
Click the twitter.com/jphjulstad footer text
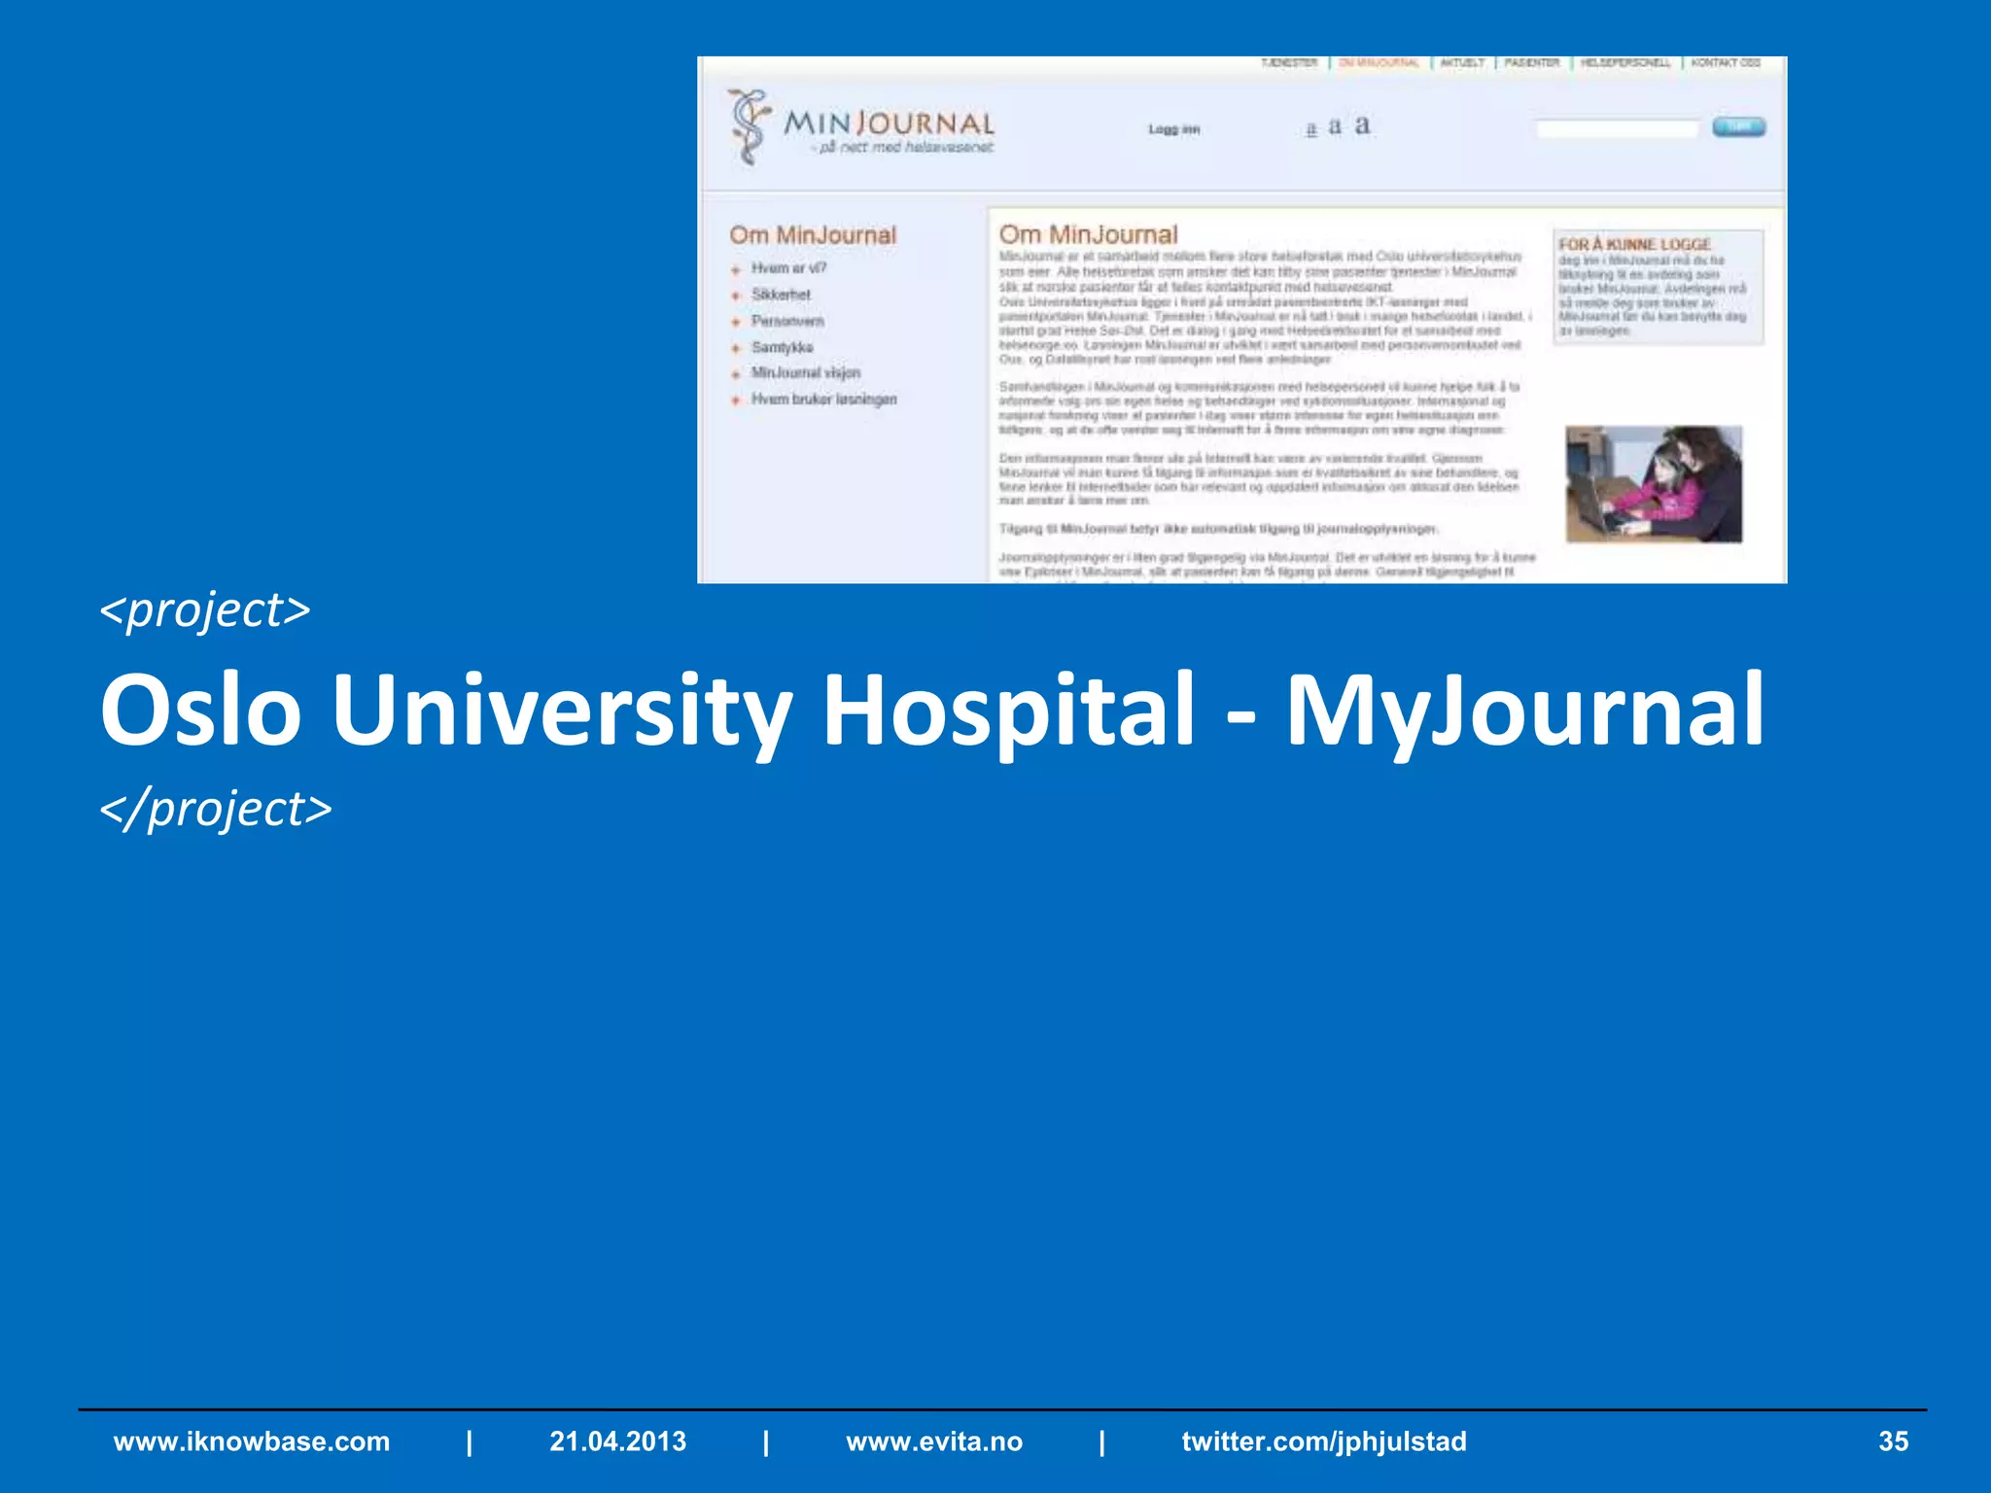click(1324, 1441)
